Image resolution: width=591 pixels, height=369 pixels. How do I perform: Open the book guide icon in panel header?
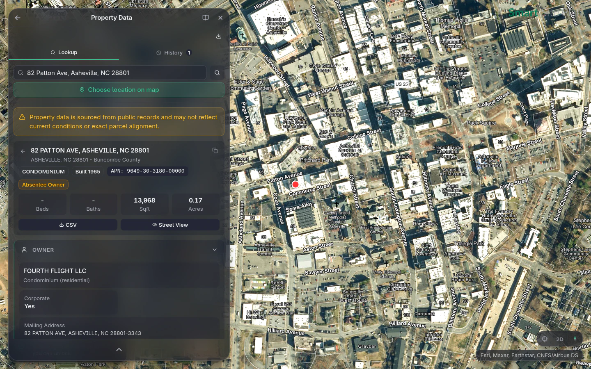[206, 18]
